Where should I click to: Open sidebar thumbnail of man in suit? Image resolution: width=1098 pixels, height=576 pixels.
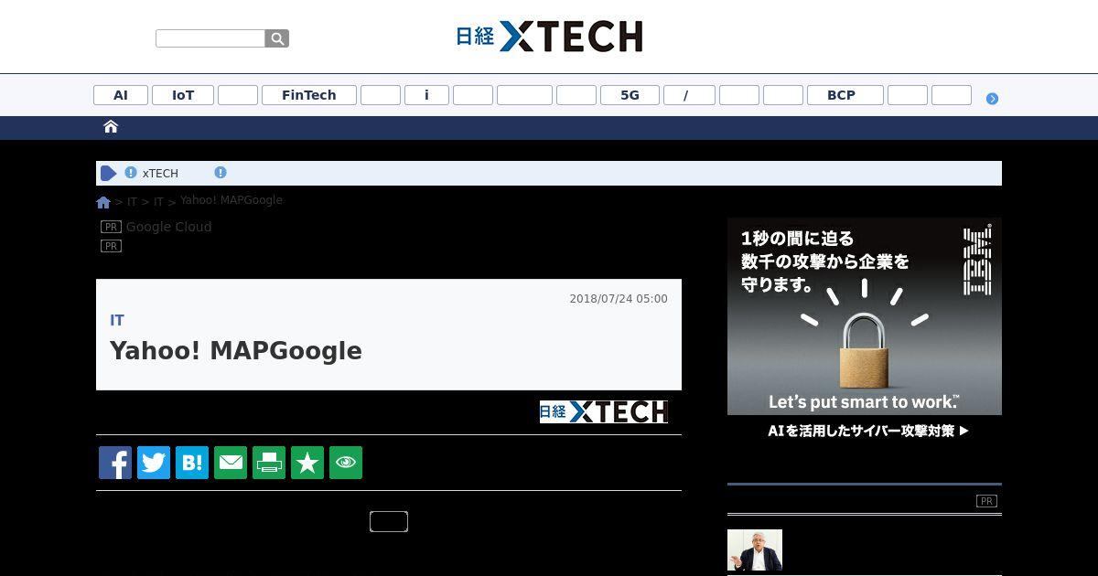click(x=755, y=550)
